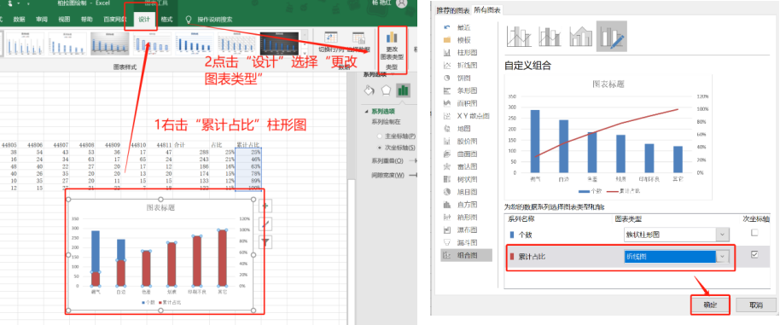Tick secondary axis checkbox for 个数 series
The image size is (780, 325).
[754, 233]
